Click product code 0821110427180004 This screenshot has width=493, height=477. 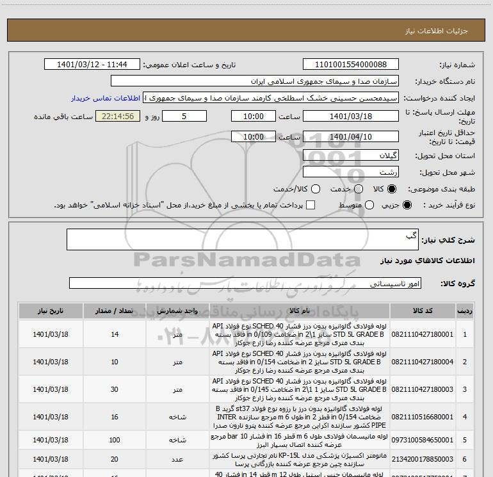423,362
